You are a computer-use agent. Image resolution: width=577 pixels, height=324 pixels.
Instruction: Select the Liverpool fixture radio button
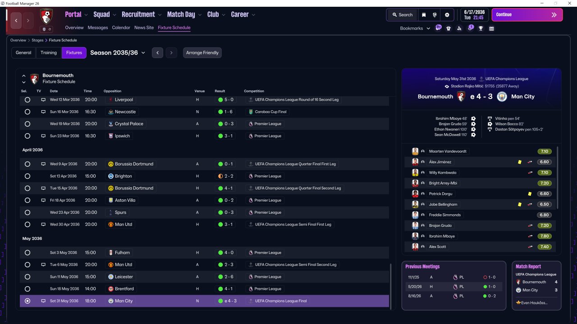click(x=27, y=99)
